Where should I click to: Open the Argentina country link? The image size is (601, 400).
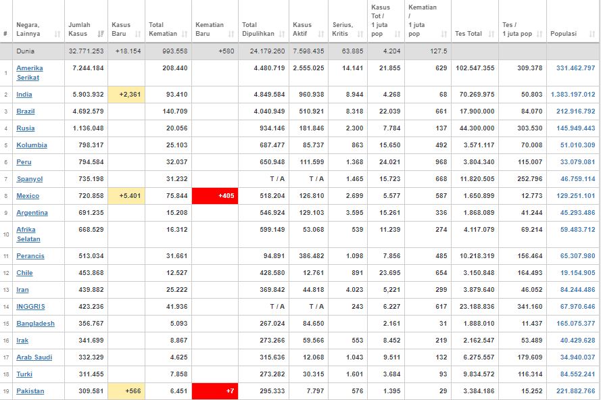[32, 212]
